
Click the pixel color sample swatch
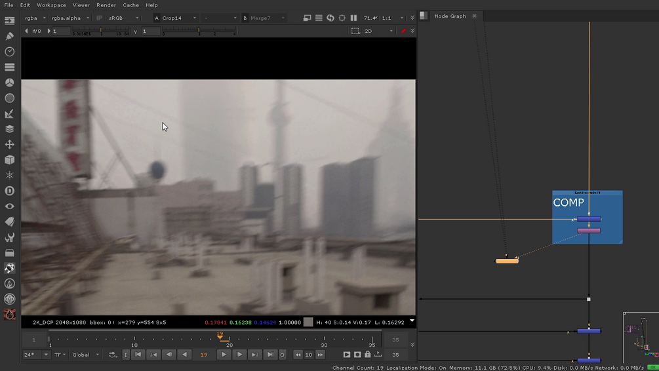coord(308,322)
